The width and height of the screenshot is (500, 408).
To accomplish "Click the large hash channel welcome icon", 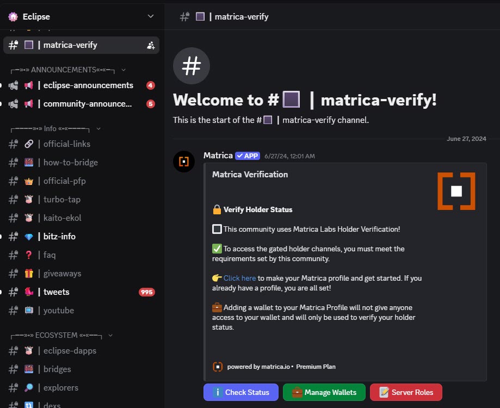I will pyautogui.click(x=192, y=66).
